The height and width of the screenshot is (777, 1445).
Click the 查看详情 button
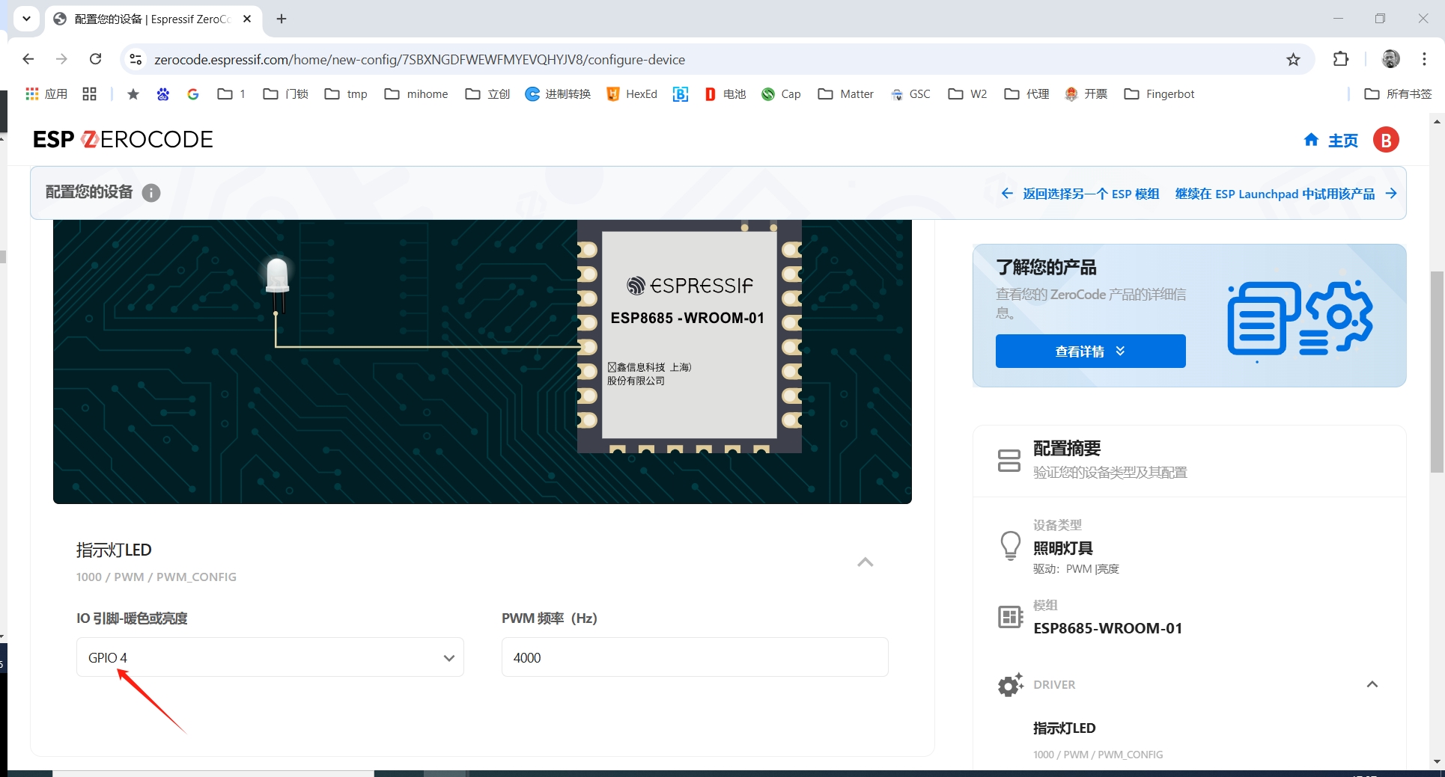pos(1090,351)
